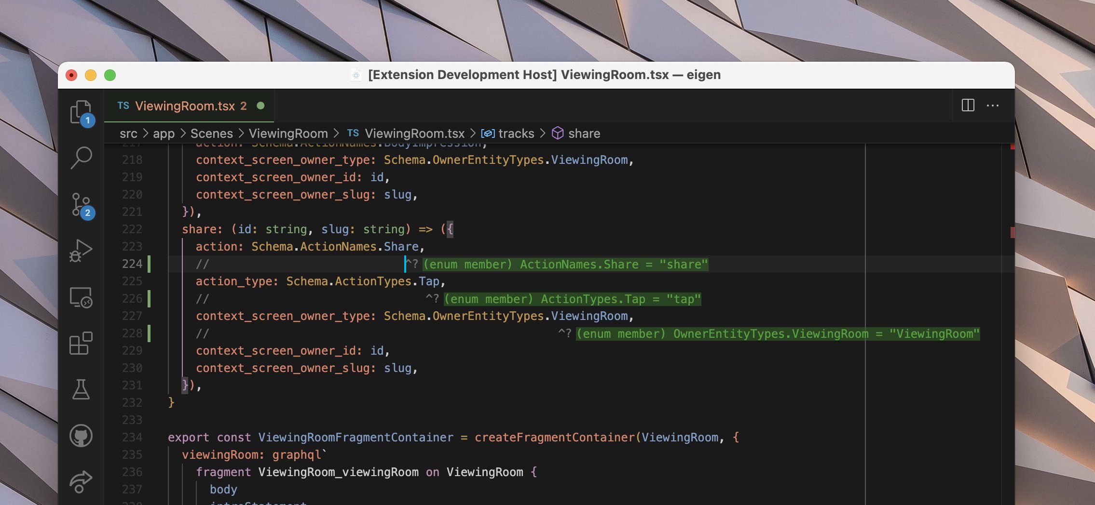Close the unsaved ViewingRoom.tsx tab dot

point(260,106)
